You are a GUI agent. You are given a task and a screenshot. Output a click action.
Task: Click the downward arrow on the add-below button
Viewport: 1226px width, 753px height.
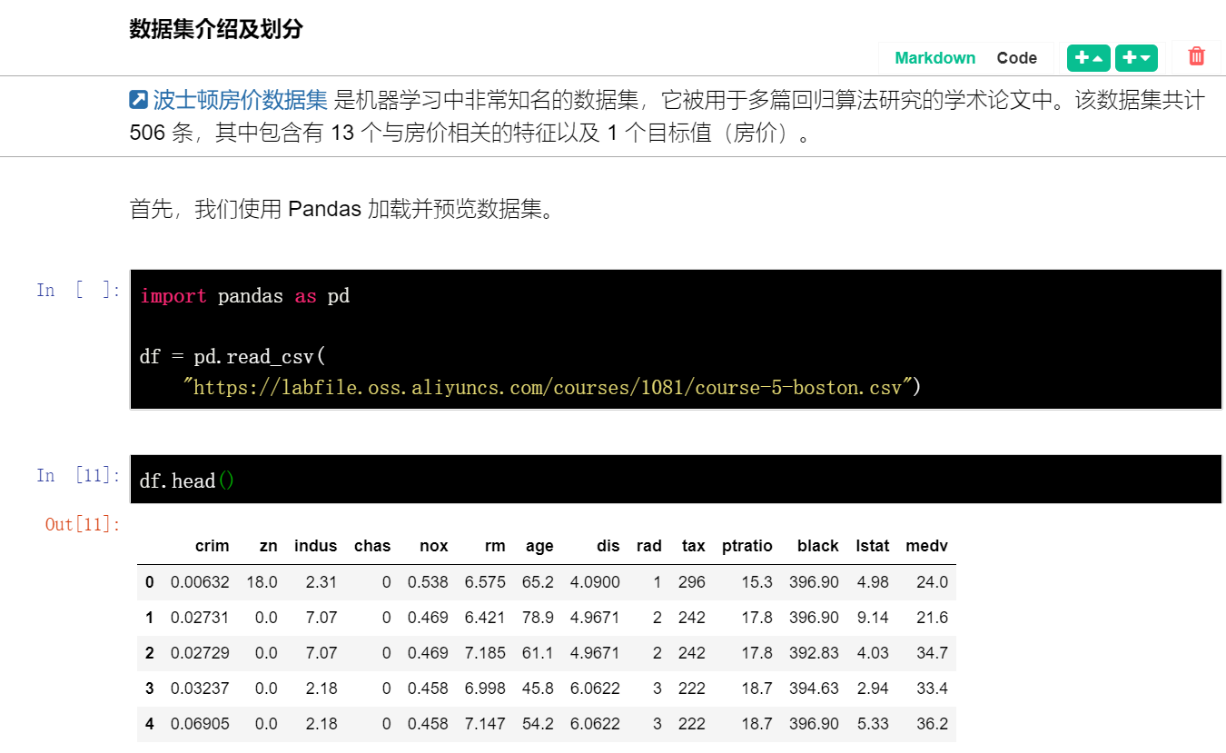[1143, 56]
